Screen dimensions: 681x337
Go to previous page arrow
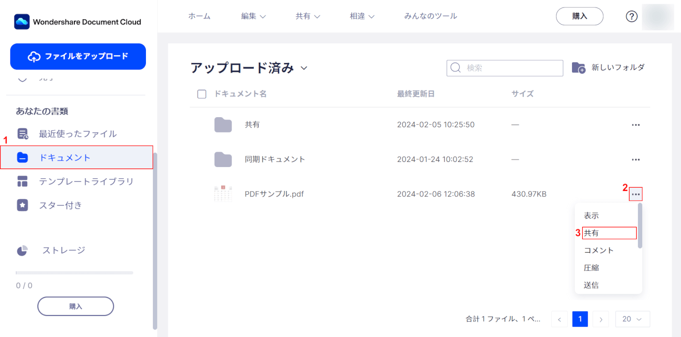[559, 319]
